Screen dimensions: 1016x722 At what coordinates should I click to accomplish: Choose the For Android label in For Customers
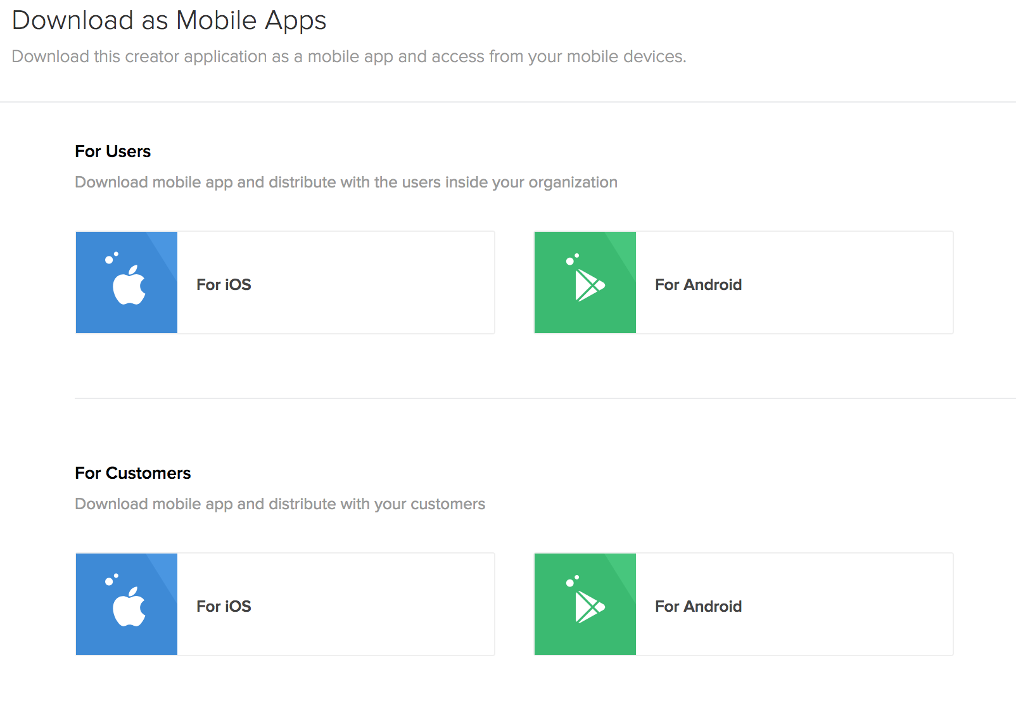[698, 607]
